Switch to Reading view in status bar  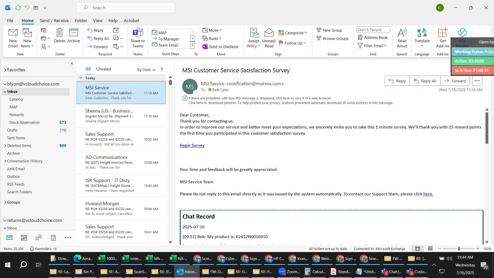pos(430,249)
